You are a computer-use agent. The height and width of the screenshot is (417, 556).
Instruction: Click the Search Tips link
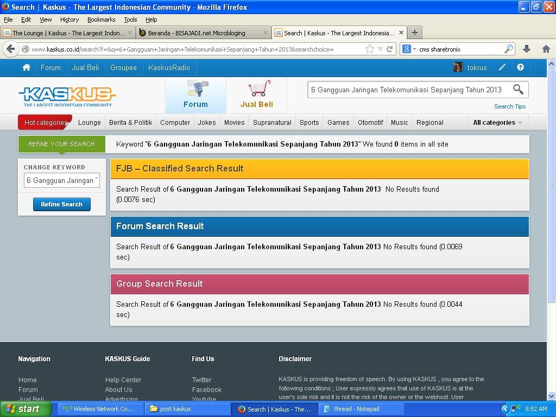point(509,106)
